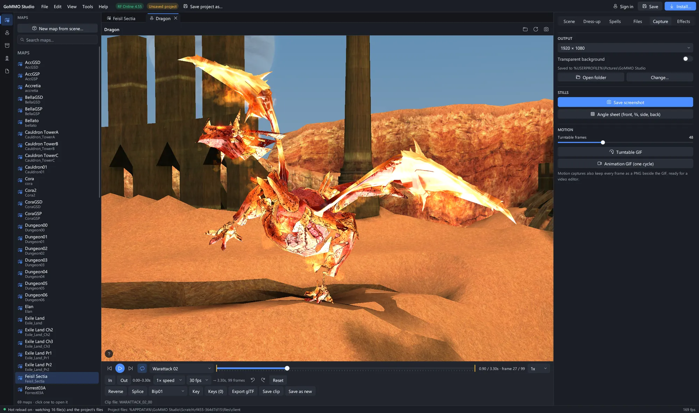The height and width of the screenshot is (413, 699).
Task: Click the Sign in user button
Action: pos(623,6)
